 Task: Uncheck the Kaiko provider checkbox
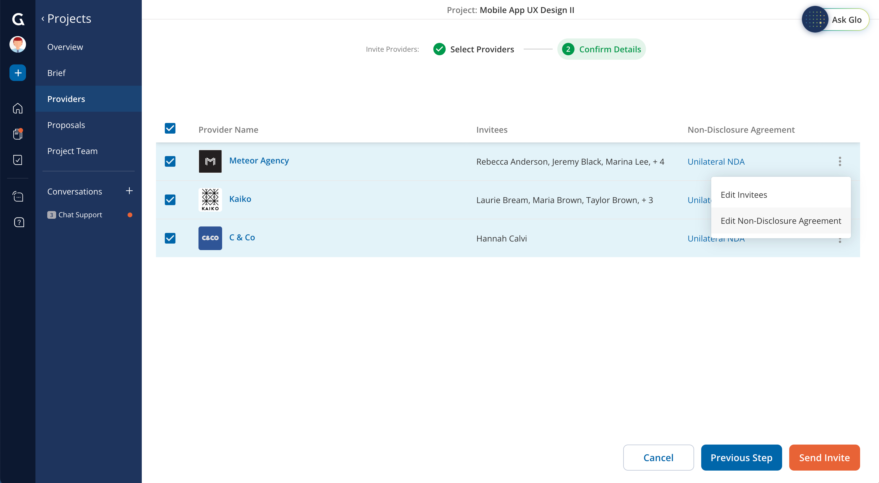click(170, 200)
